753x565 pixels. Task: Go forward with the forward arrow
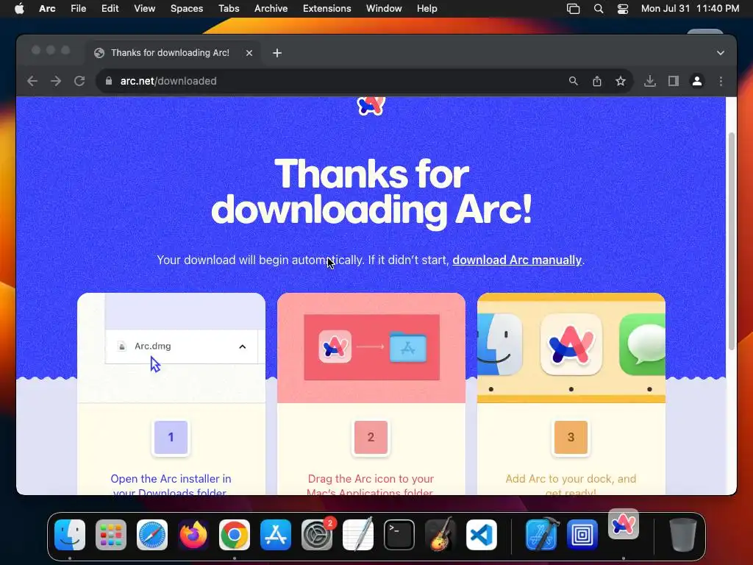tap(56, 81)
